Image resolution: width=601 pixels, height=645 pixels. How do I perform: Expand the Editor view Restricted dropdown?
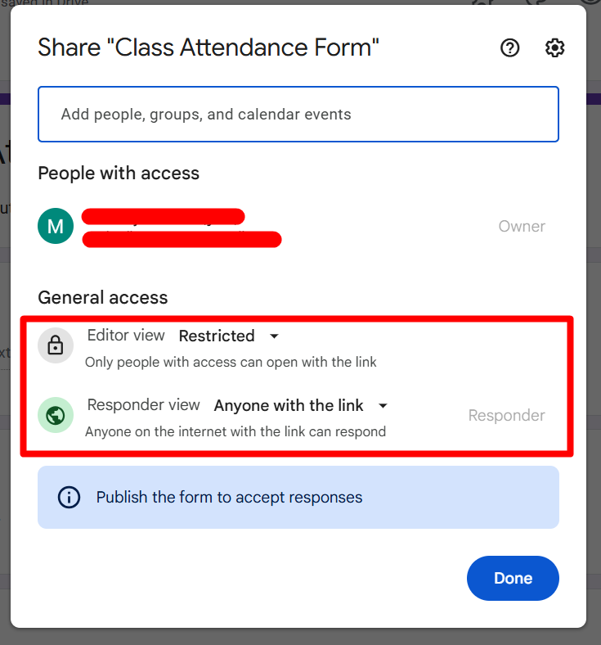click(x=229, y=336)
